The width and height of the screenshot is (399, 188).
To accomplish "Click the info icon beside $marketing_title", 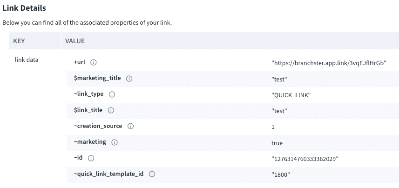I will tap(129, 79).
